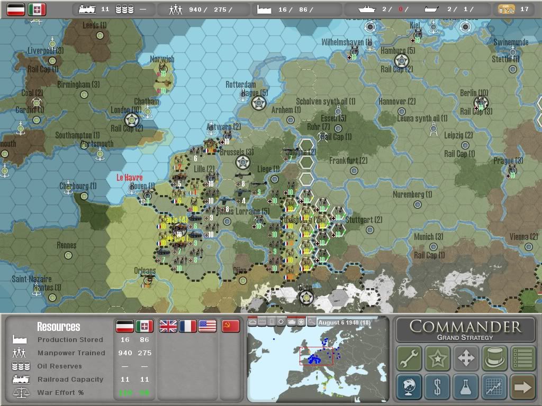This screenshot has width=542, height=406.
Task: Click the Munich city marker
Action: [x=433, y=247]
